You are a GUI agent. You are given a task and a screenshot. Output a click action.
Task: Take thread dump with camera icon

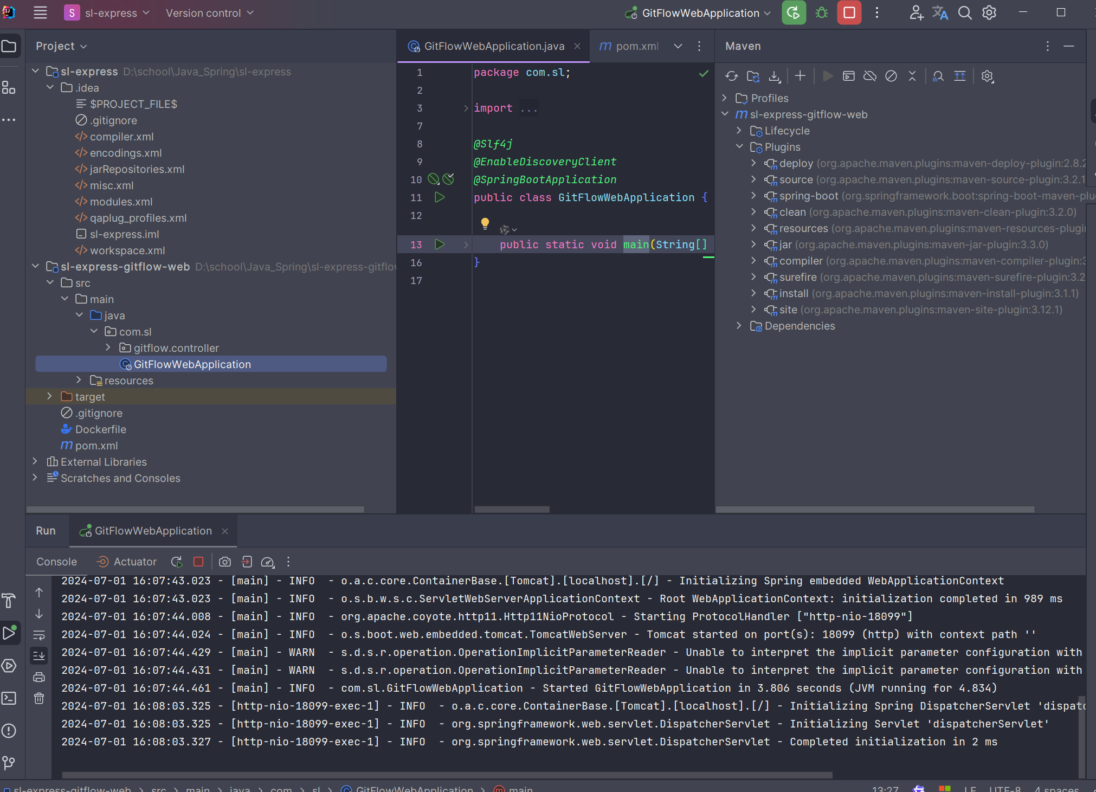point(225,562)
